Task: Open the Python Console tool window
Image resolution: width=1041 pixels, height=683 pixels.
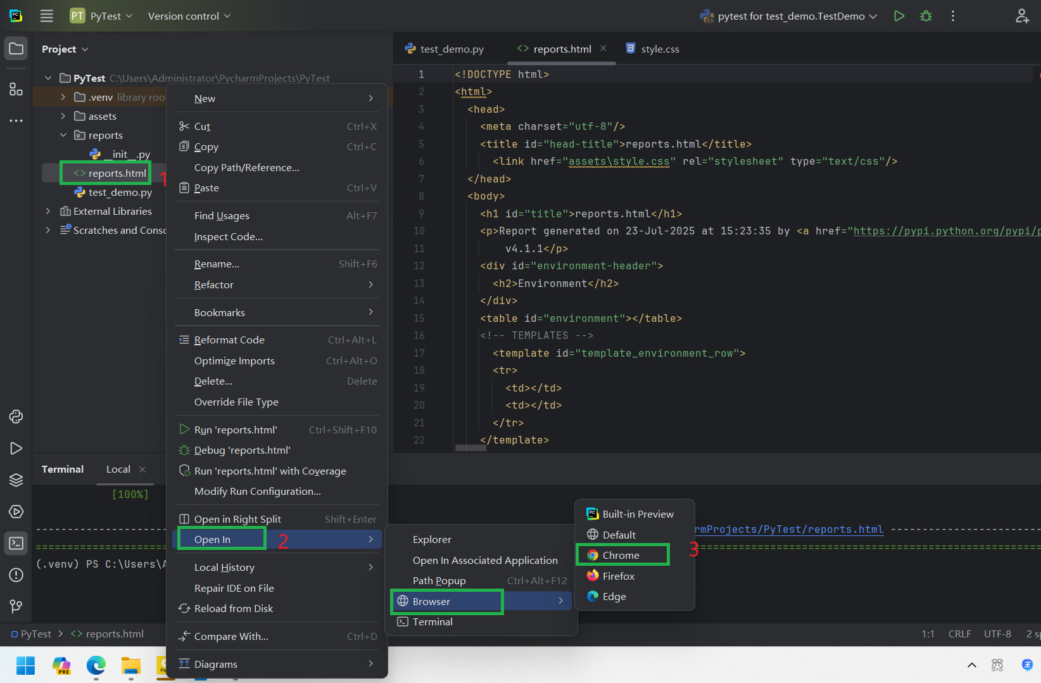Action: (x=16, y=416)
